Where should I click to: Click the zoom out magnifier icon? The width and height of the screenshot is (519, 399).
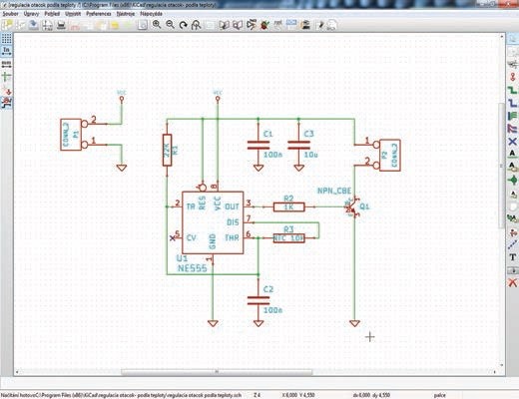[x=170, y=25]
